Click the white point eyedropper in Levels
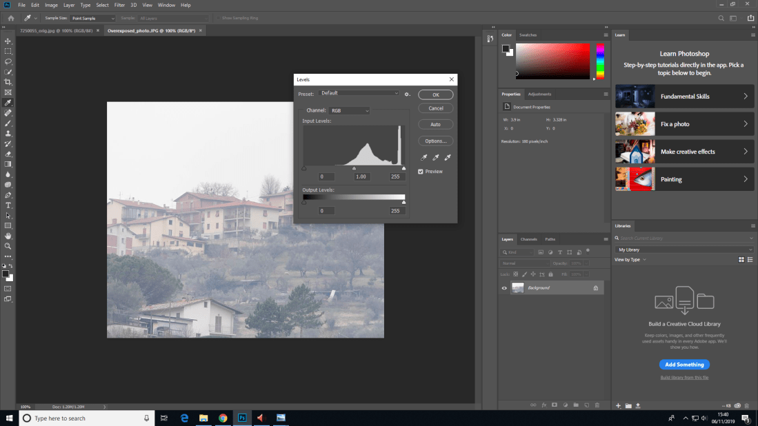Screen dimensions: 758x426 tap(448, 158)
